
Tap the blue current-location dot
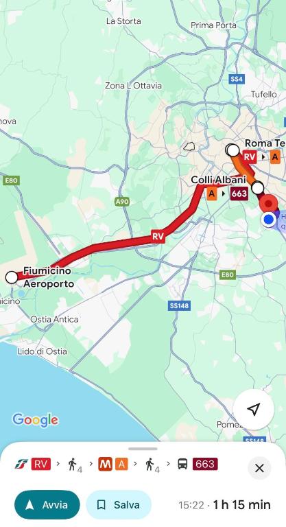coord(268,220)
